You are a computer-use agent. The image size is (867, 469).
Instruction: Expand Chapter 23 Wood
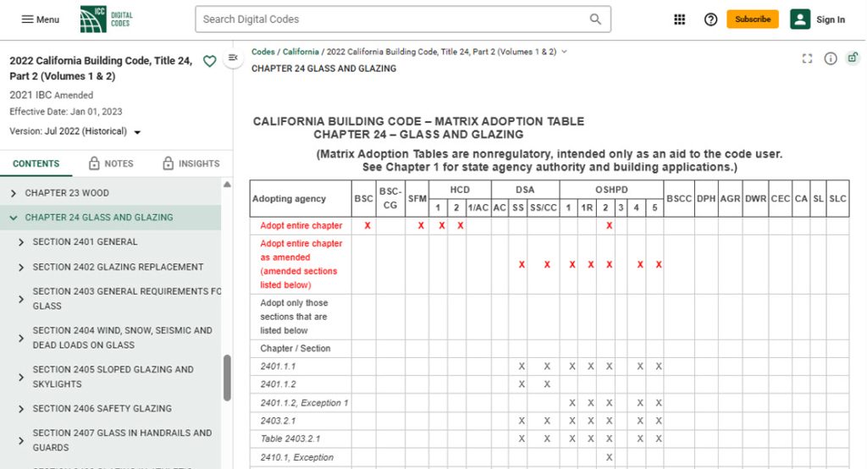pyautogui.click(x=14, y=193)
